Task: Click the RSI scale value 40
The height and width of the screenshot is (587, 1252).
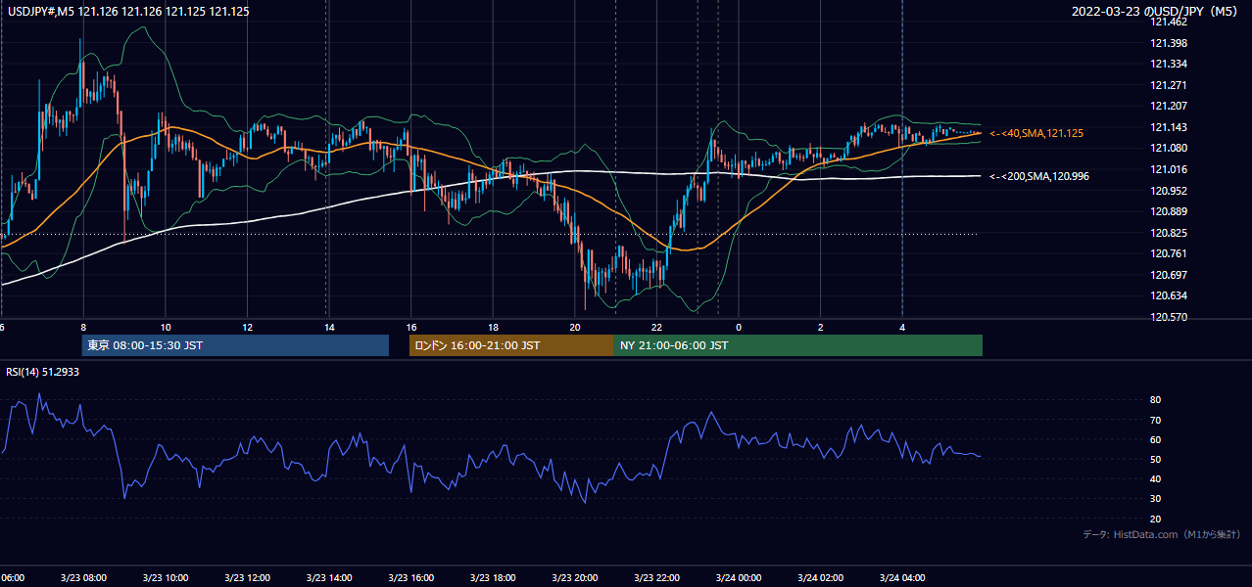Action: tap(1156, 478)
